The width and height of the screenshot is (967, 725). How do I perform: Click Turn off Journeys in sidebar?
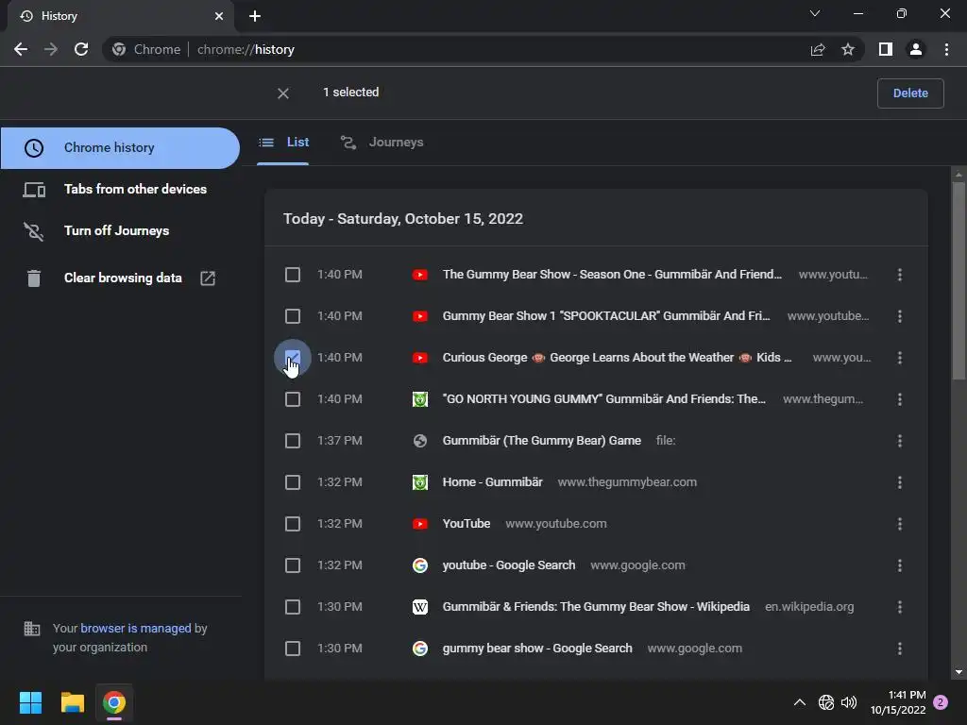coord(120,230)
